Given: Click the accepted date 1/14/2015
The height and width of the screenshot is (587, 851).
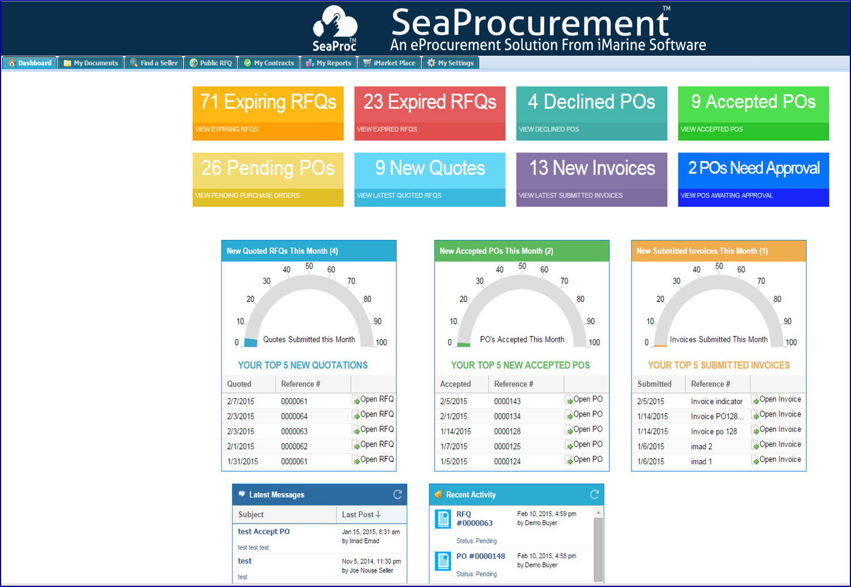Looking at the screenshot, I should coord(455,431).
